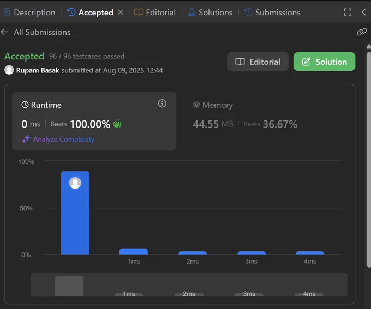Image resolution: width=371 pixels, height=309 pixels.
Task: Switch to the Editorial tab
Action: [155, 13]
